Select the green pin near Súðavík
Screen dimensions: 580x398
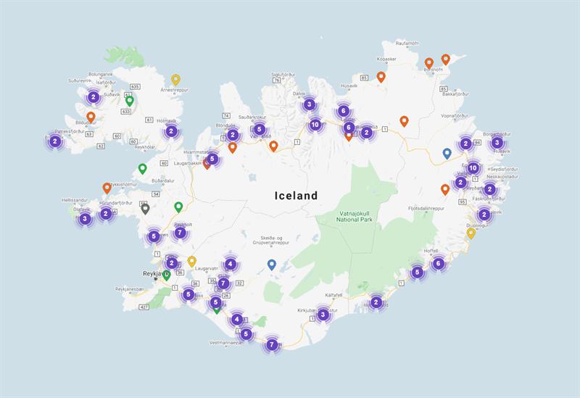pyautogui.click(x=130, y=101)
